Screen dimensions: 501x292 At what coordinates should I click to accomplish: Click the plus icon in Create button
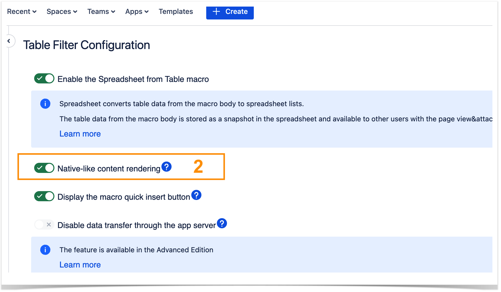(x=216, y=12)
